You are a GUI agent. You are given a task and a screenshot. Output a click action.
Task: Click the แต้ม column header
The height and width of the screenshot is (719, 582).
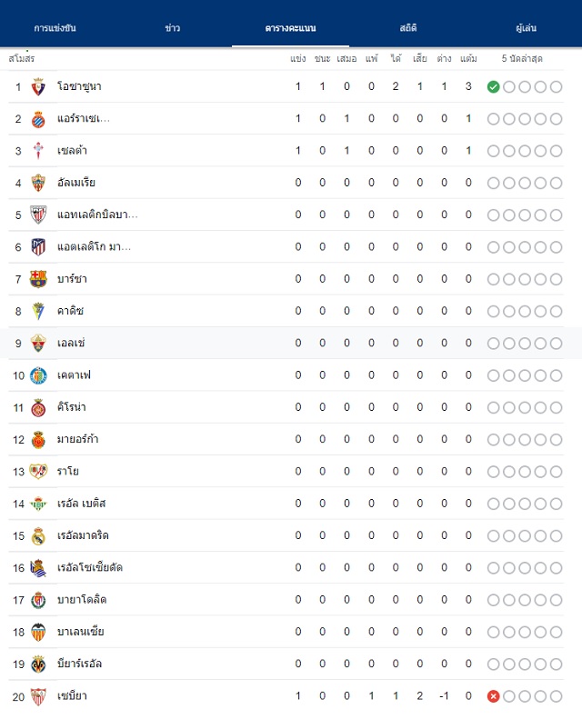(468, 59)
